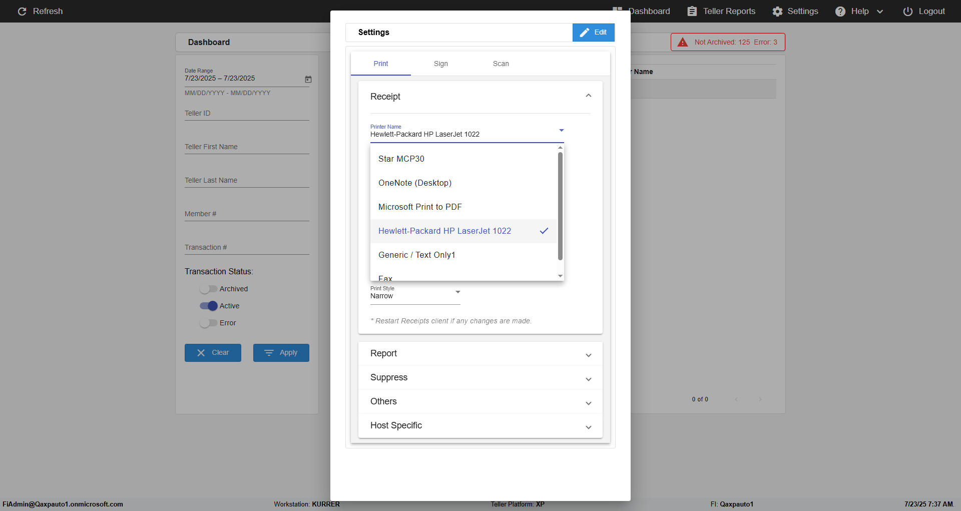The height and width of the screenshot is (511, 961).
Task: Toggle the Error status switch
Action: (208, 323)
